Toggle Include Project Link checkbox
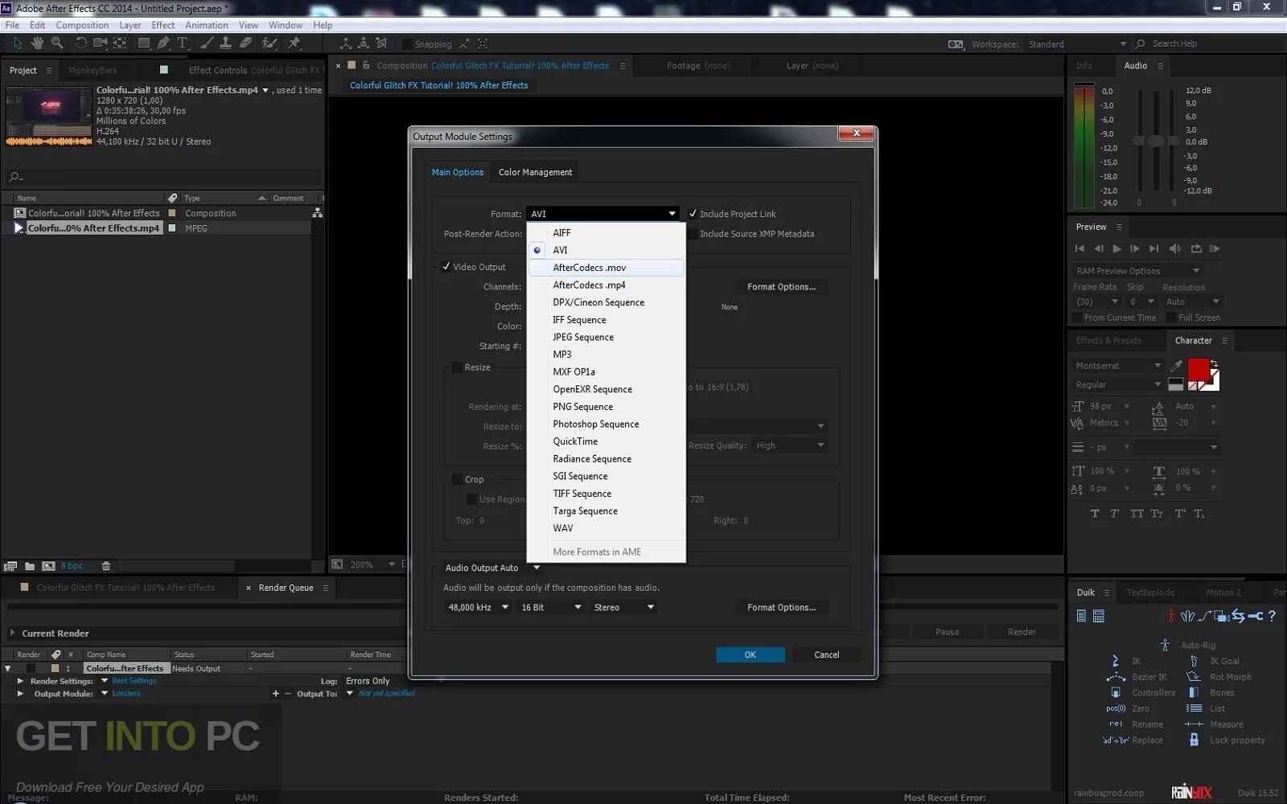 693,214
